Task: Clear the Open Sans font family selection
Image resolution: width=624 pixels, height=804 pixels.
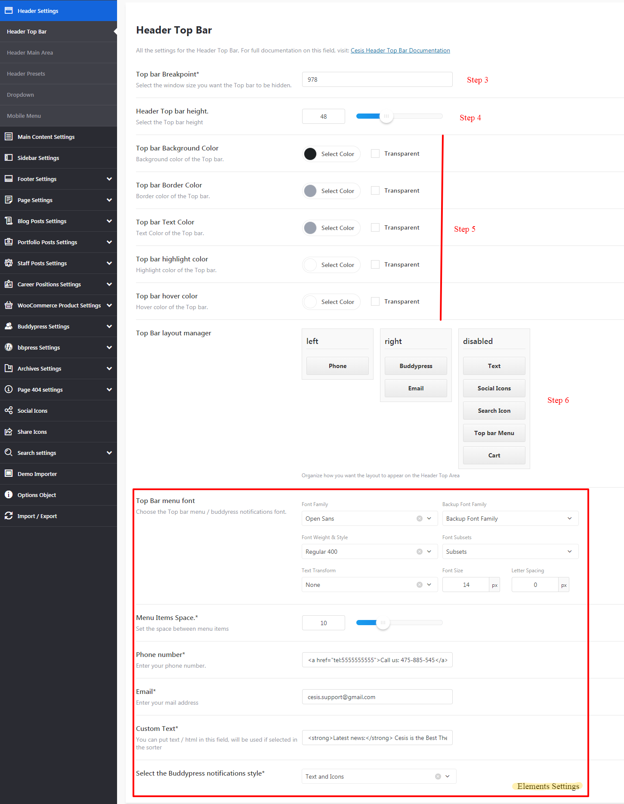Action: coord(419,519)
